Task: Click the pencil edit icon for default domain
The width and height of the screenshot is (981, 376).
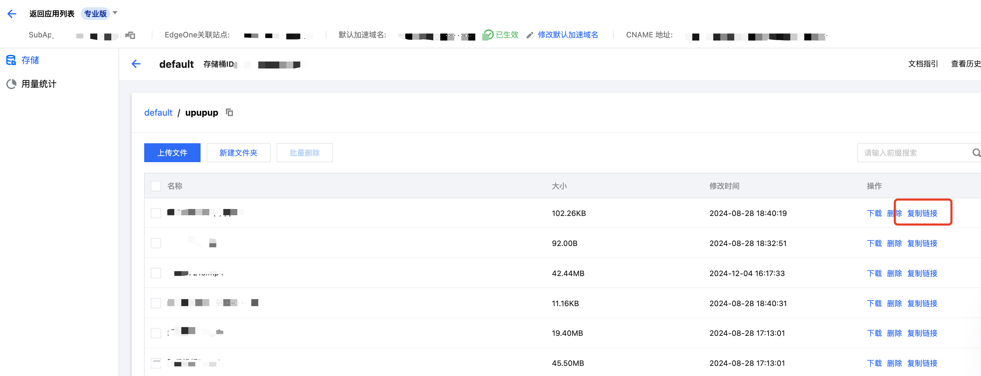Action: 529,35
